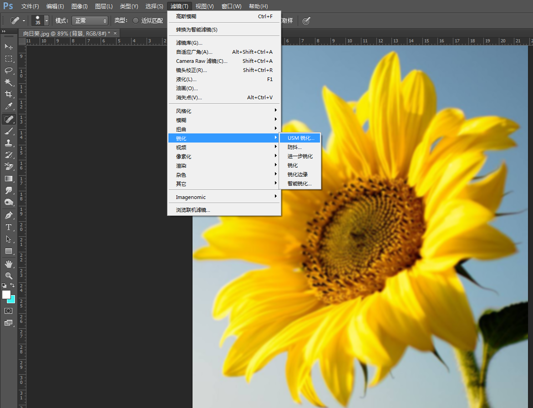Screen dimensions: 533x408
Task: Select the Brush tool
Action: [x=9, y=131]
